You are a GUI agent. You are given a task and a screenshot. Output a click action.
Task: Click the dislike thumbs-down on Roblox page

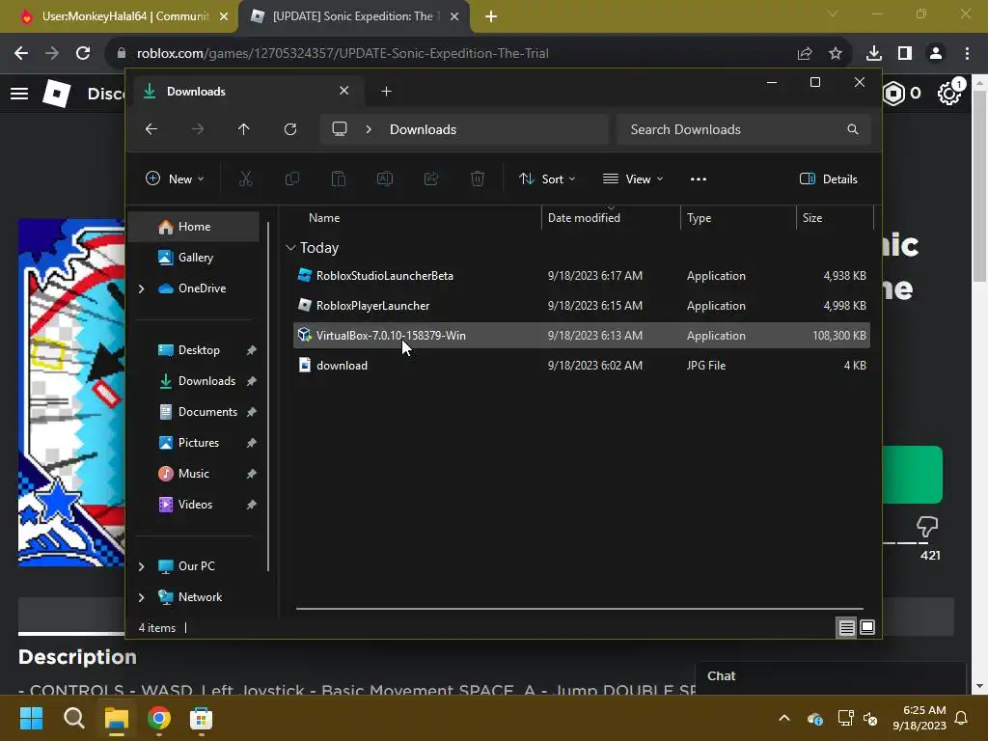927,527
